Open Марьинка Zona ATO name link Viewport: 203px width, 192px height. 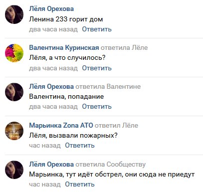61,125
